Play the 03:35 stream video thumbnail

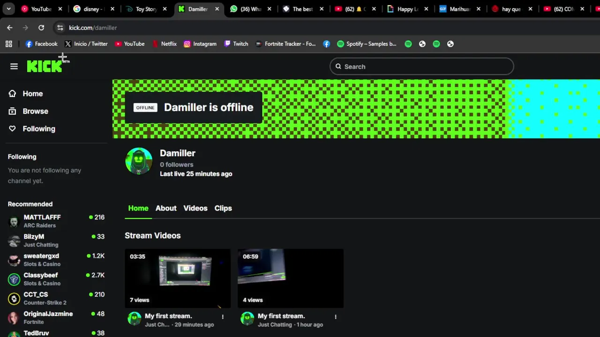coord(178,278)
